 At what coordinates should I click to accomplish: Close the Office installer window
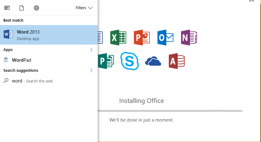pos(251,1)
